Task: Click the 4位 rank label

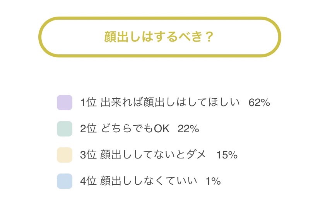Action: pyautogui.click(x=89, y=182)
